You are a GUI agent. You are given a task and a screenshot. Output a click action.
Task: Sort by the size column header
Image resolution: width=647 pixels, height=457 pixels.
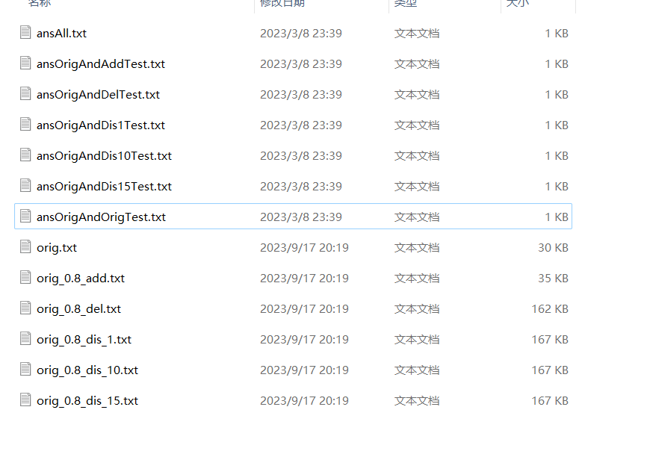518,3
